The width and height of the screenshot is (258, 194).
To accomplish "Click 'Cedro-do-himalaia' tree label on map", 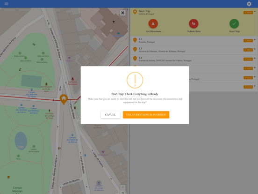I will (34, 150).
